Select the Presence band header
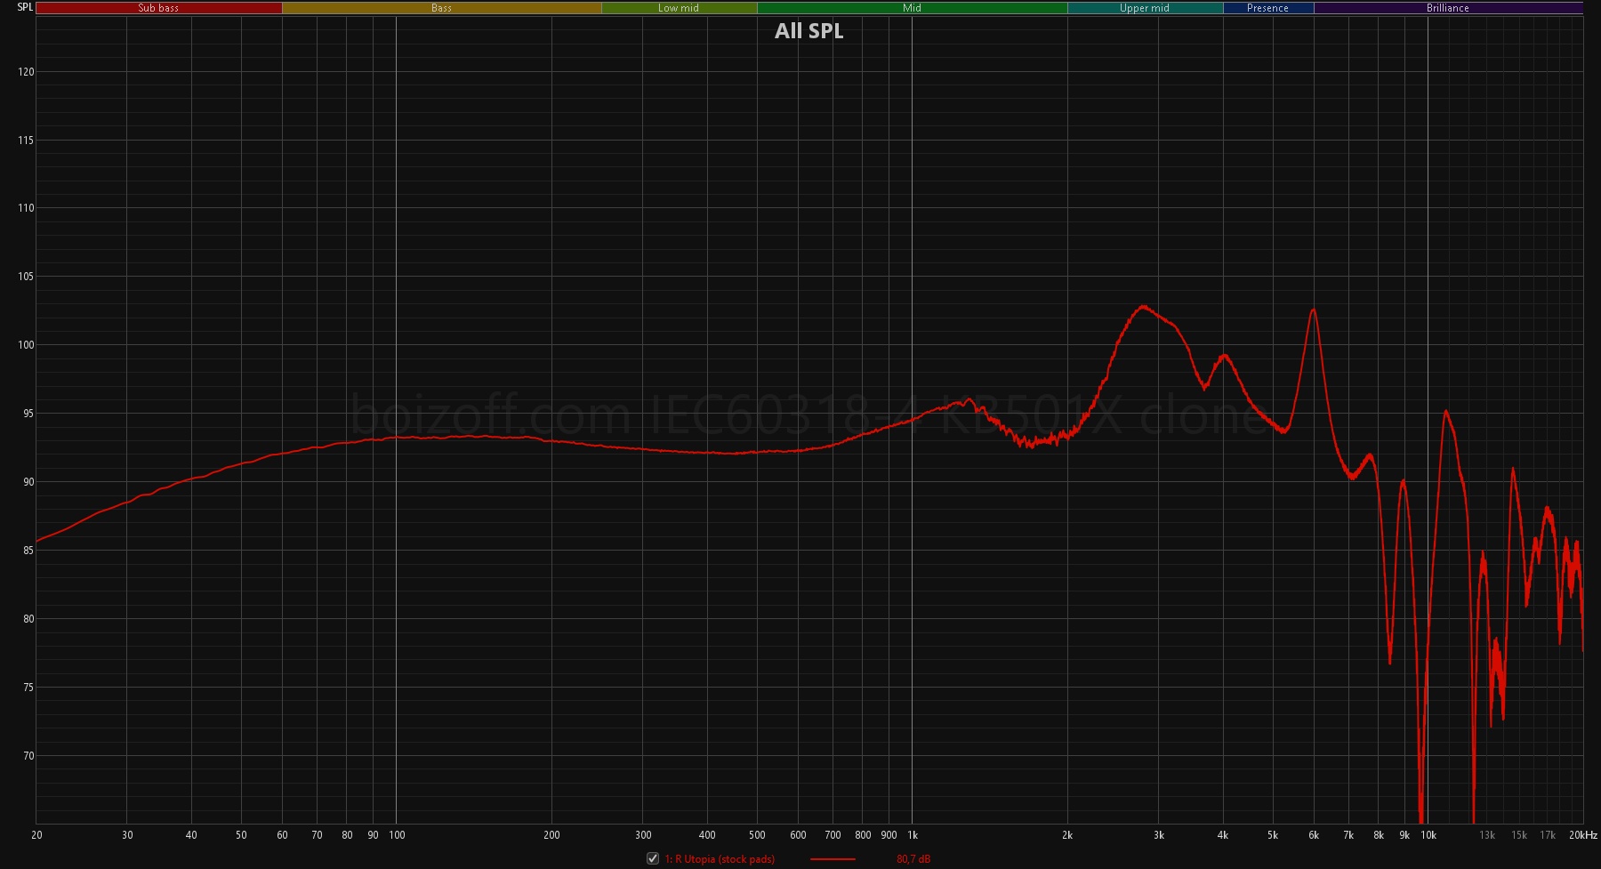 pos(1267,8)
